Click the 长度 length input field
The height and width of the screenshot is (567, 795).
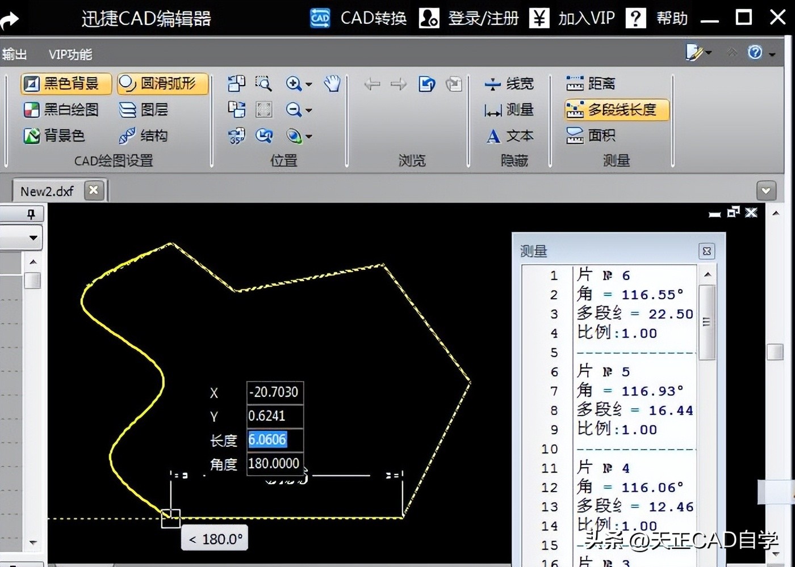pyautogui.click(x=275, y=439)
